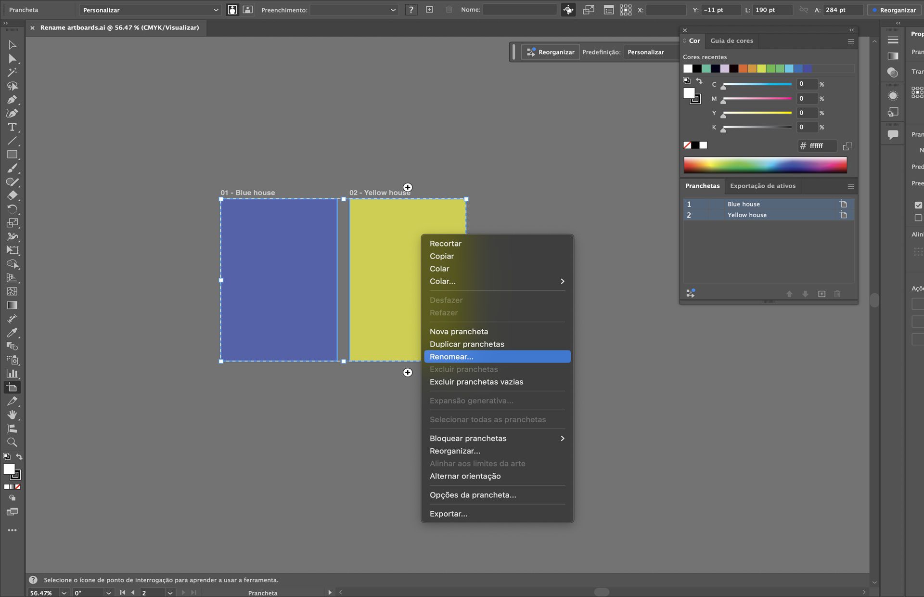This screenshot has height=597, width=924.
Task: Click the Nome input field
Action: click(x=519, y=10)
